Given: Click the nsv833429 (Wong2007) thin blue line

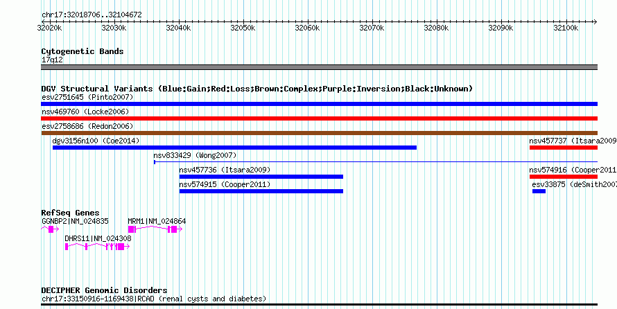Looking at the screenshot, I should click(376, 161).
